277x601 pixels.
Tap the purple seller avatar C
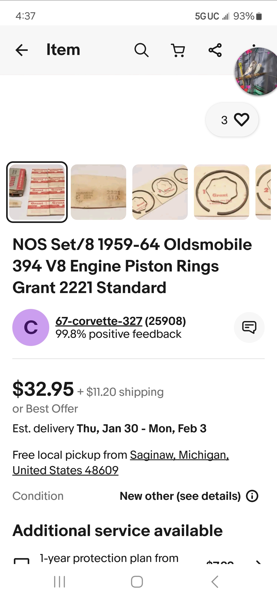click(31, 327)
